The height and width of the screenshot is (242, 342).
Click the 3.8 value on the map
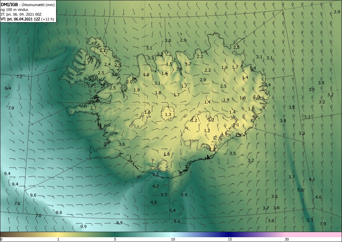point(283,120)
